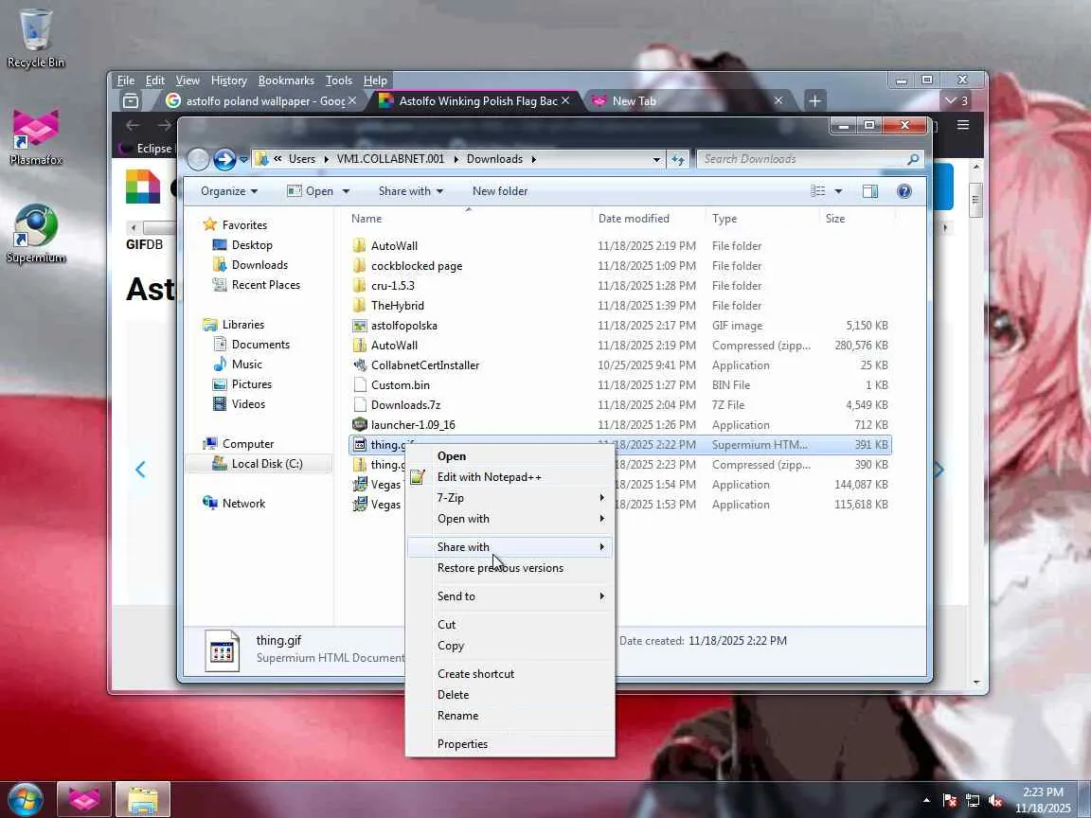Click the Windows Start orb
Viewport: 1091px width, 818px height.
(26, 799)
